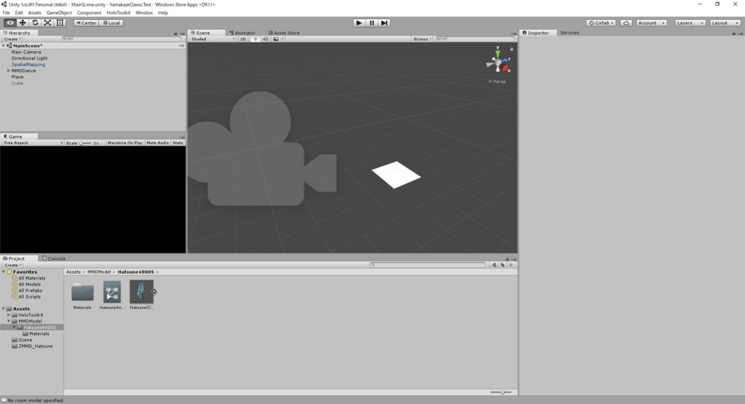This screenshot has height=404, width=745.
Task: Open the Gizmos dropdown
Action: tap(422, 39)
